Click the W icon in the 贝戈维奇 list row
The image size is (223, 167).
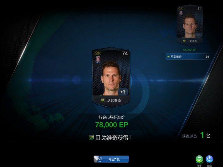[168, 57]
